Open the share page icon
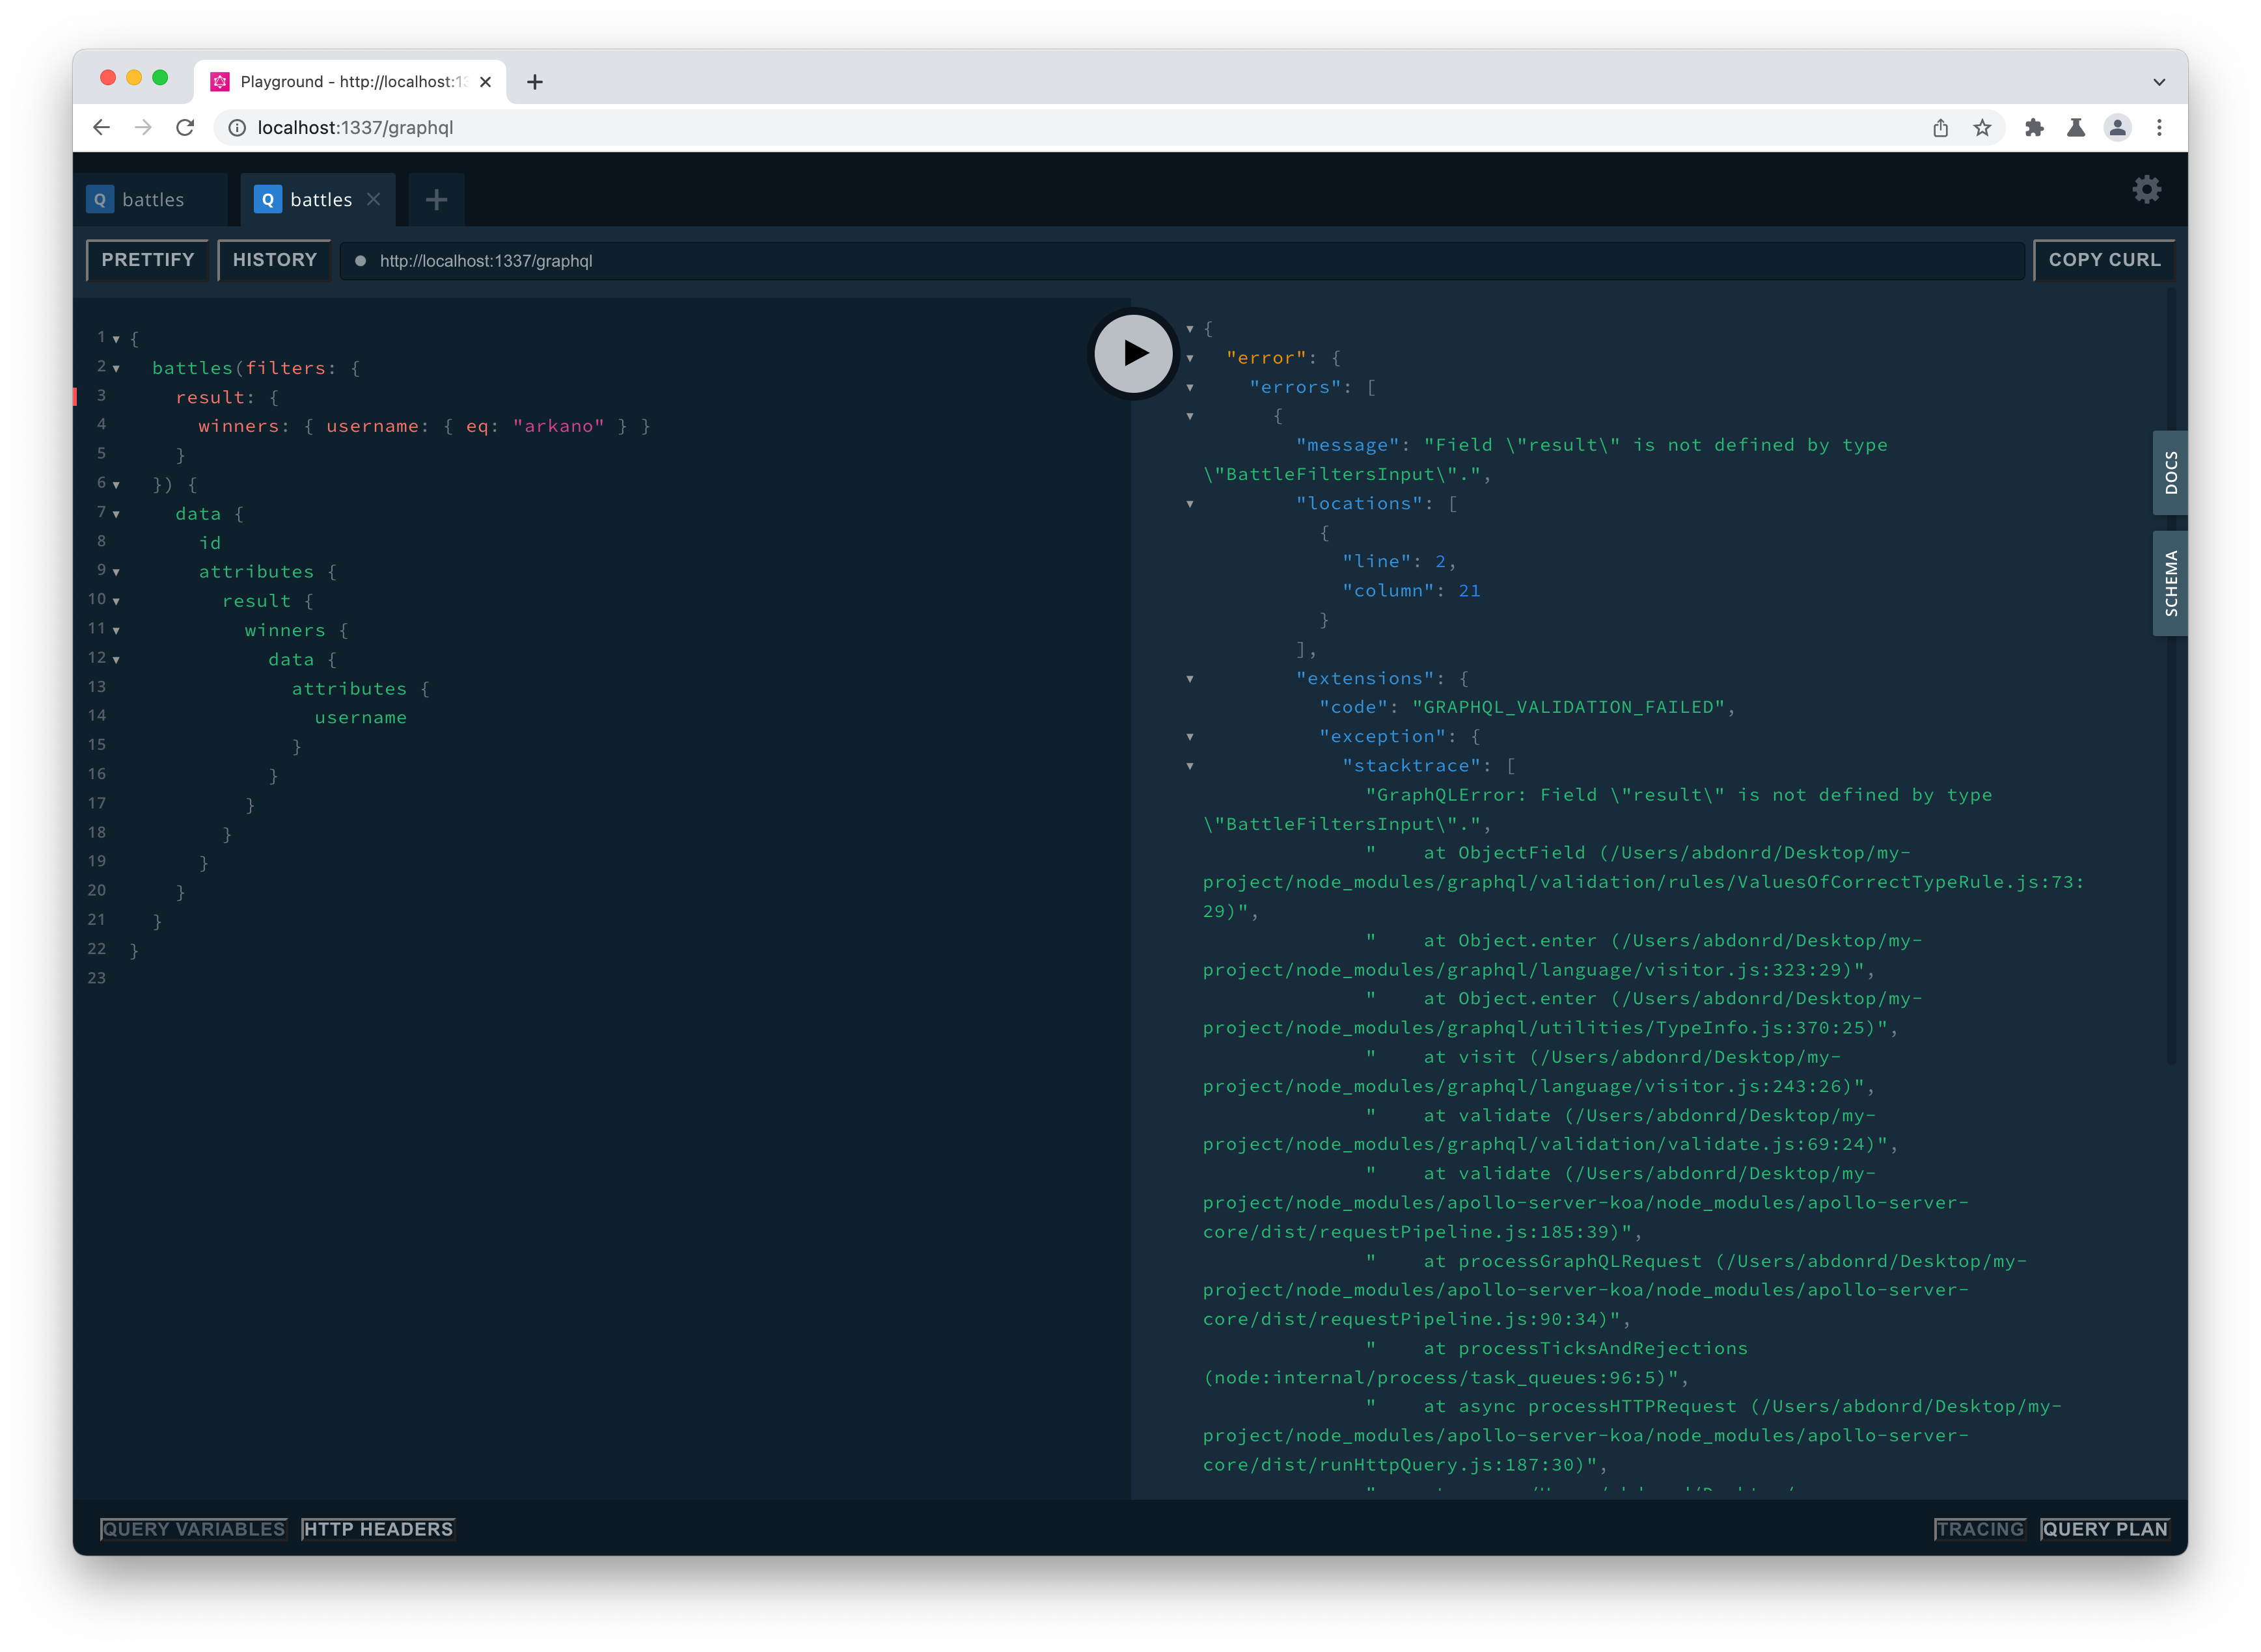This screenshot has height=1652, width=2261. 1940,127
